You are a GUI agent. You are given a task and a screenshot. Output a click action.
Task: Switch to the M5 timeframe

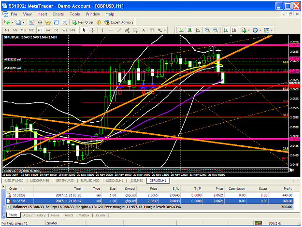coord(15,30)
